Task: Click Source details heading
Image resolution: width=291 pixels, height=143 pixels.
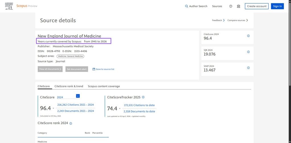Action: point(58,20)
